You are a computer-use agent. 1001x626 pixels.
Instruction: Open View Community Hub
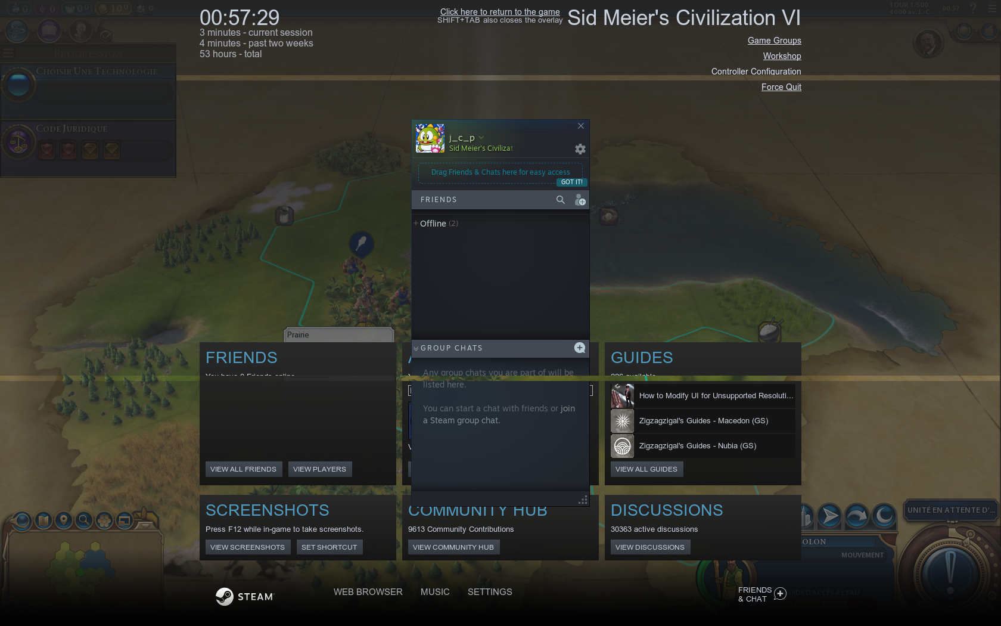point(453,547)
